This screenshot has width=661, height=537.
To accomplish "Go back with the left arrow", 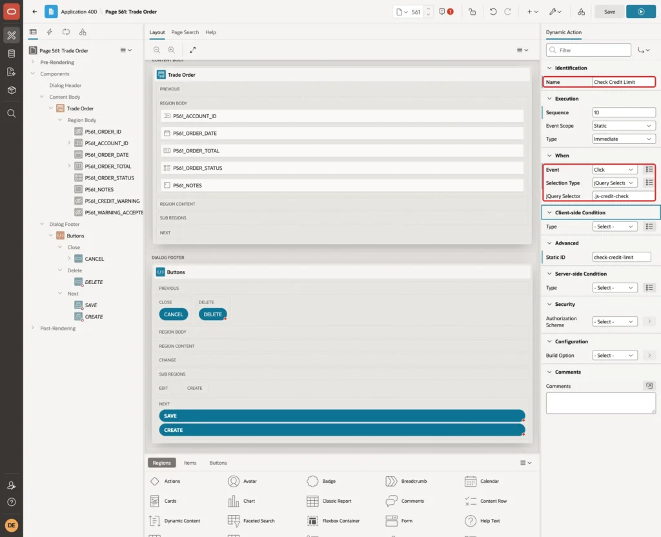I will (35, 12).
